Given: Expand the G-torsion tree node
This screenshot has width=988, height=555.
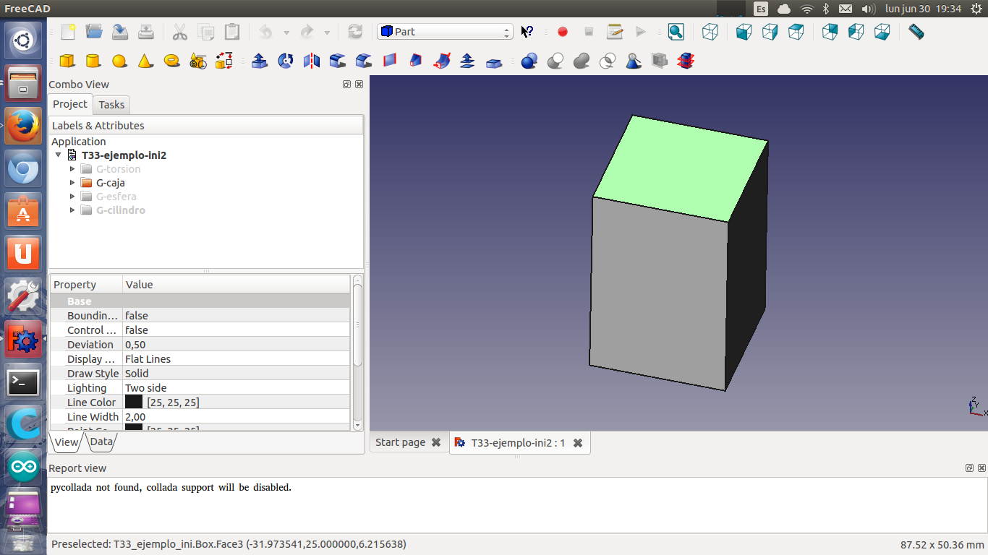Looking at the screenshot, I should [x=72, y=169].
